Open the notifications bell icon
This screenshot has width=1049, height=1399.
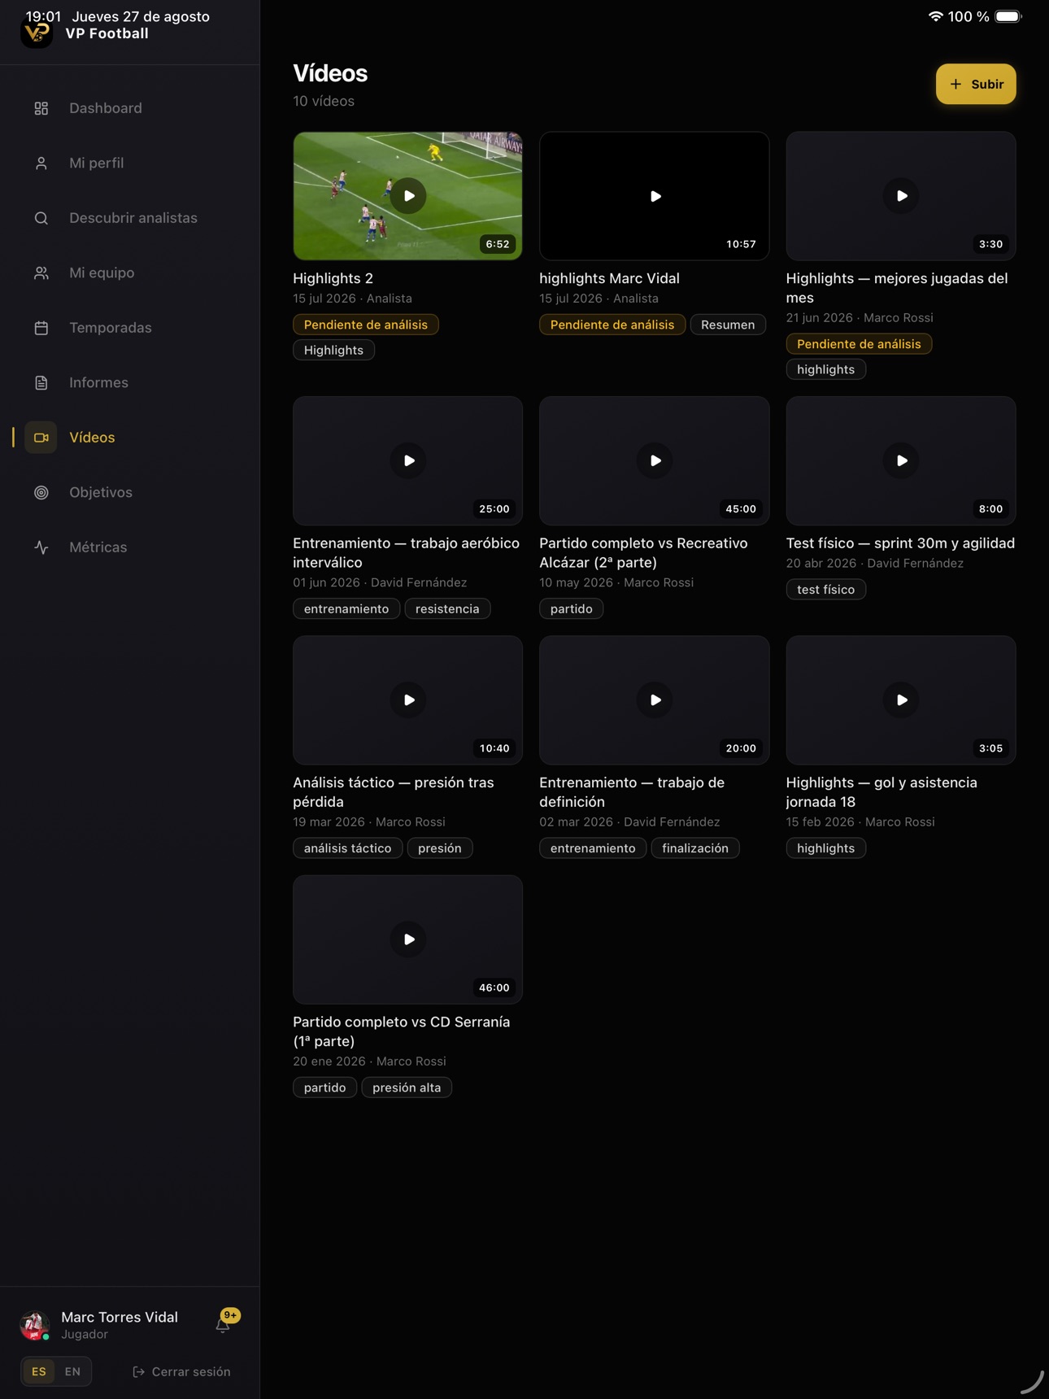[x=223, y=1325]
